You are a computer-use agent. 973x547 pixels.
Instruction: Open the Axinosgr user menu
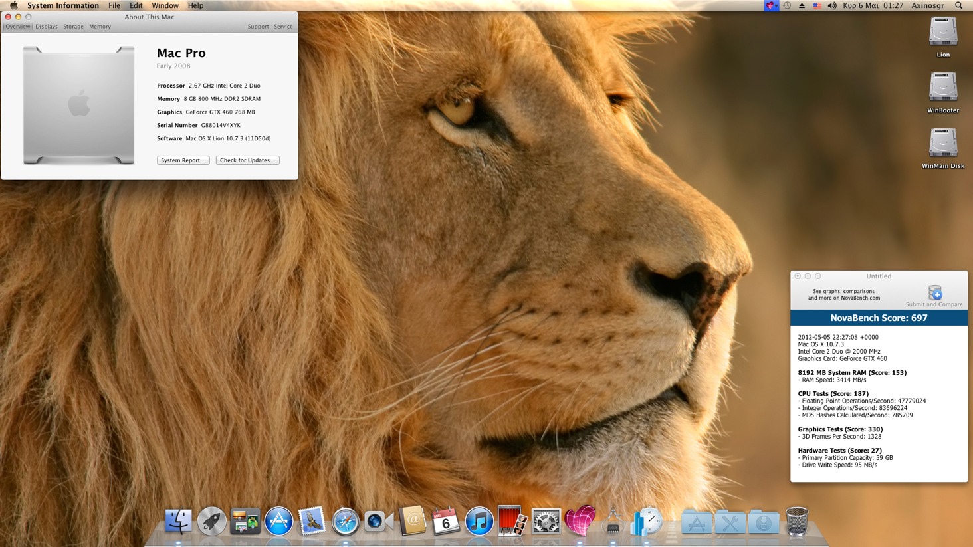[x=928, y=5]
